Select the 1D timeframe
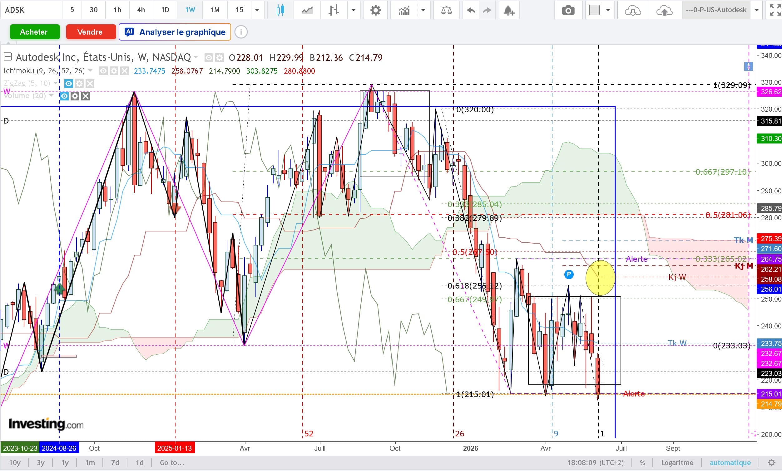 coord(165,10)
